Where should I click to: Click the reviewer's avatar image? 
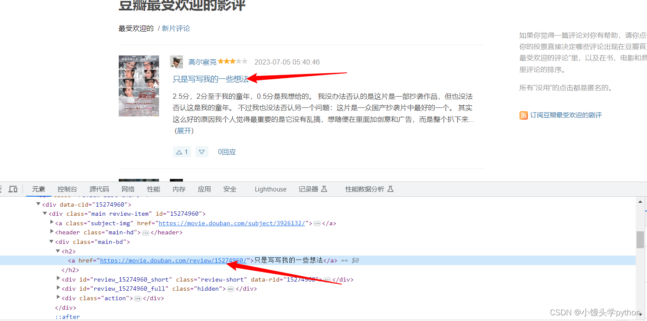pyautogui.click(x=176, y=62)
